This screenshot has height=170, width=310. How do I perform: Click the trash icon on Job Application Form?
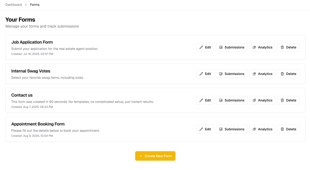[x=282, y=47]
